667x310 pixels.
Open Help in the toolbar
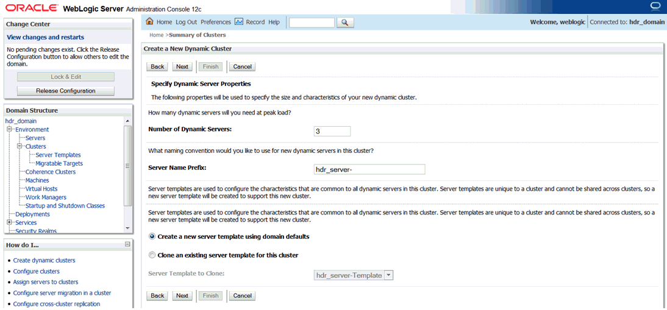click(x=274, y=22)
